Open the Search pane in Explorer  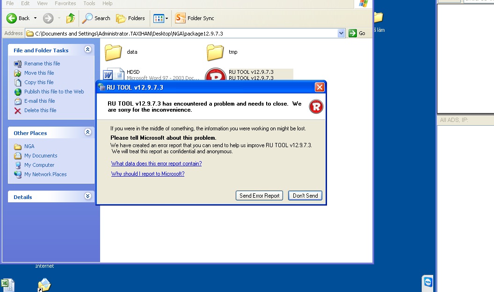[x=96, y=18]
